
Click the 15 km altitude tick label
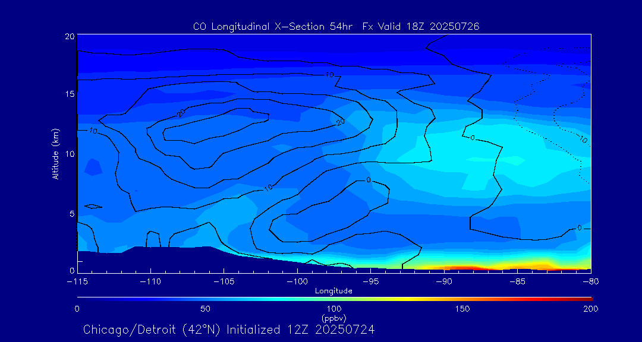click(x=68, y=94)
